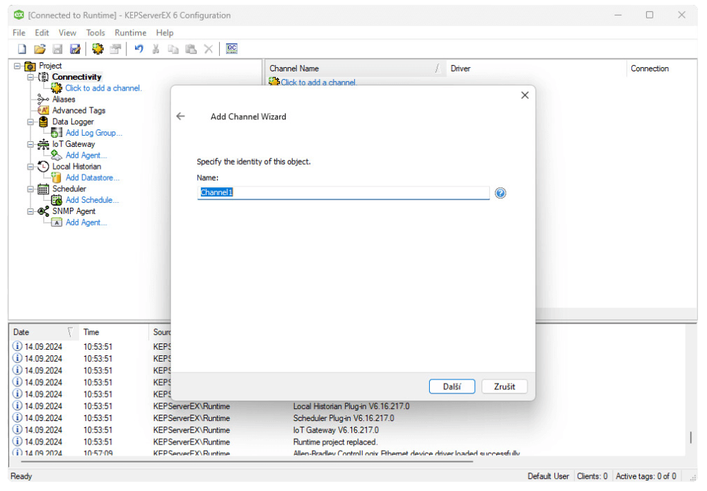Click the Aliases icon in the tree

tap(42, 99)
